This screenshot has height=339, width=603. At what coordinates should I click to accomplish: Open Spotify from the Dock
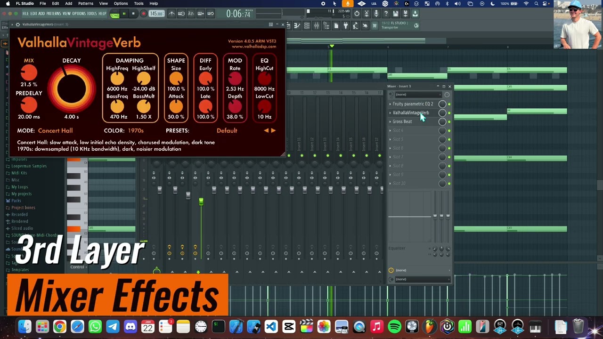click(x=394, y=326)
